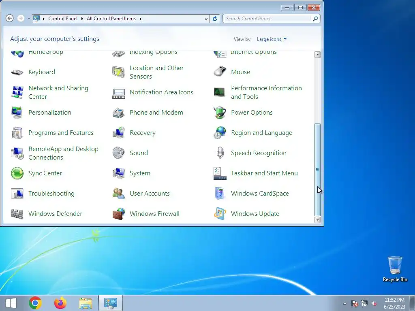The width and height of the screenshot is (415, 311).
Task: Click the network tray icon
Action: pyautogui.click(x=364, y=303)
